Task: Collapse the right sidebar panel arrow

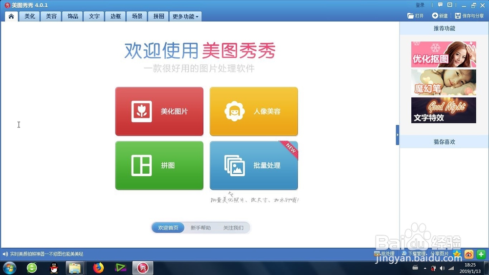Action: pyautogui.click(x=397, y=135)
